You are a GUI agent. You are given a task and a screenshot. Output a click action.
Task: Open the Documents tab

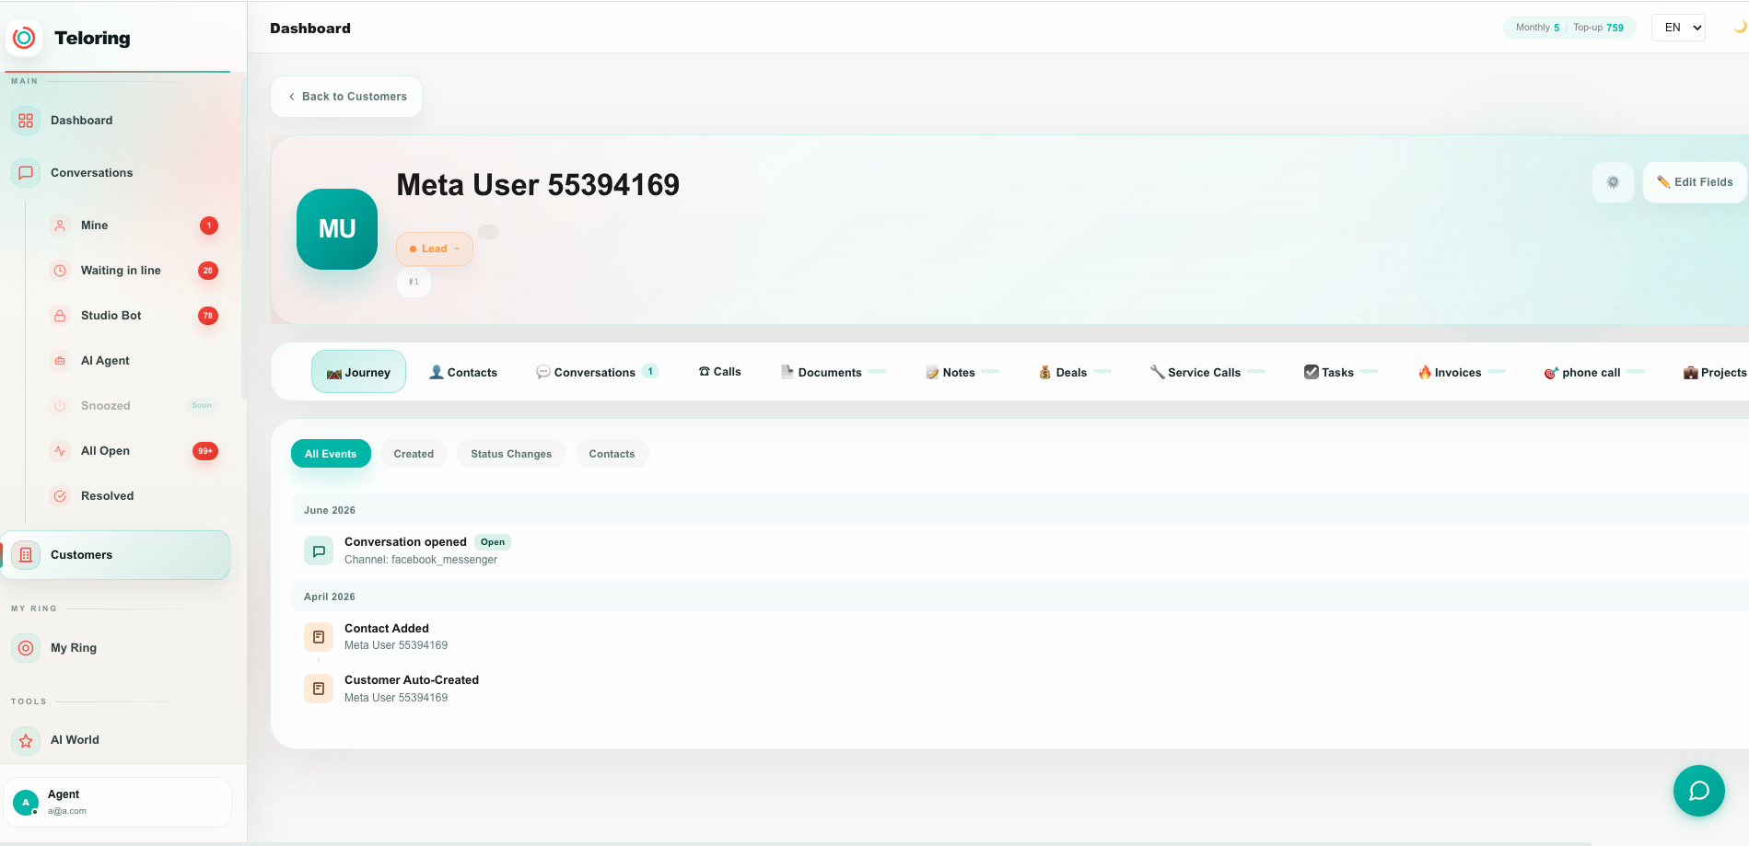point(833,373)
